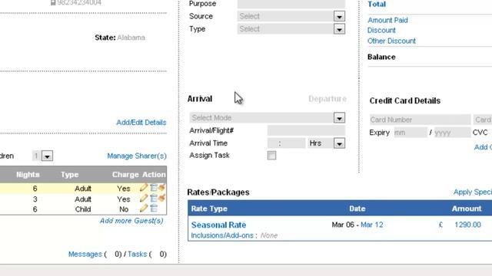The image size is (492, 276).
Task: Click the State value Alabama
Action: click(x=131, y=38)
